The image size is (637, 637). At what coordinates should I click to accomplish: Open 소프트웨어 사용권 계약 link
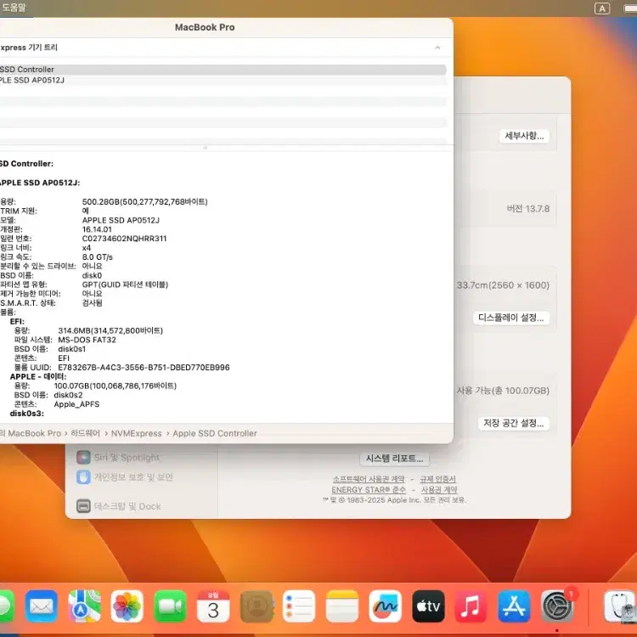click(x=369, y=479)
